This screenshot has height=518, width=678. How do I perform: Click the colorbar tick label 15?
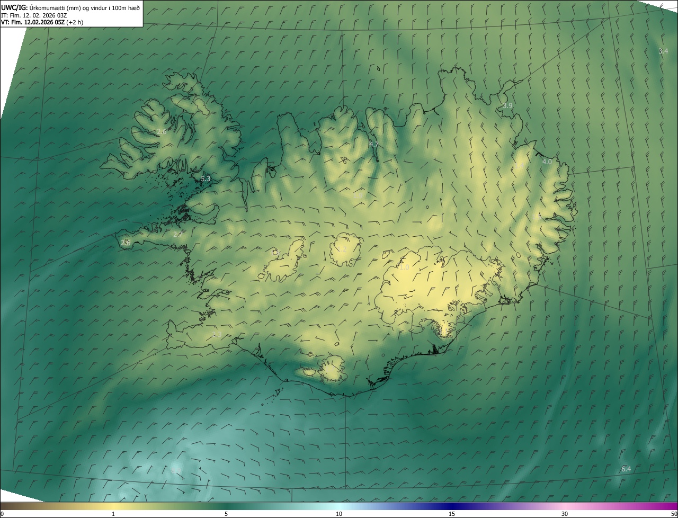[x=452, y=514]
